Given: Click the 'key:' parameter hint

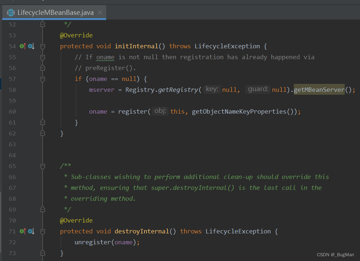Looking at the screenshot, I should tap(212, 89).
